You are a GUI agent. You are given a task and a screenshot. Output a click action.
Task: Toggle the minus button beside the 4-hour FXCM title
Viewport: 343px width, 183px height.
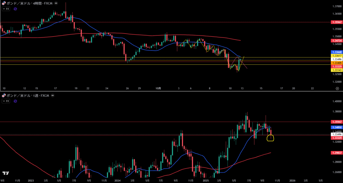56,3
